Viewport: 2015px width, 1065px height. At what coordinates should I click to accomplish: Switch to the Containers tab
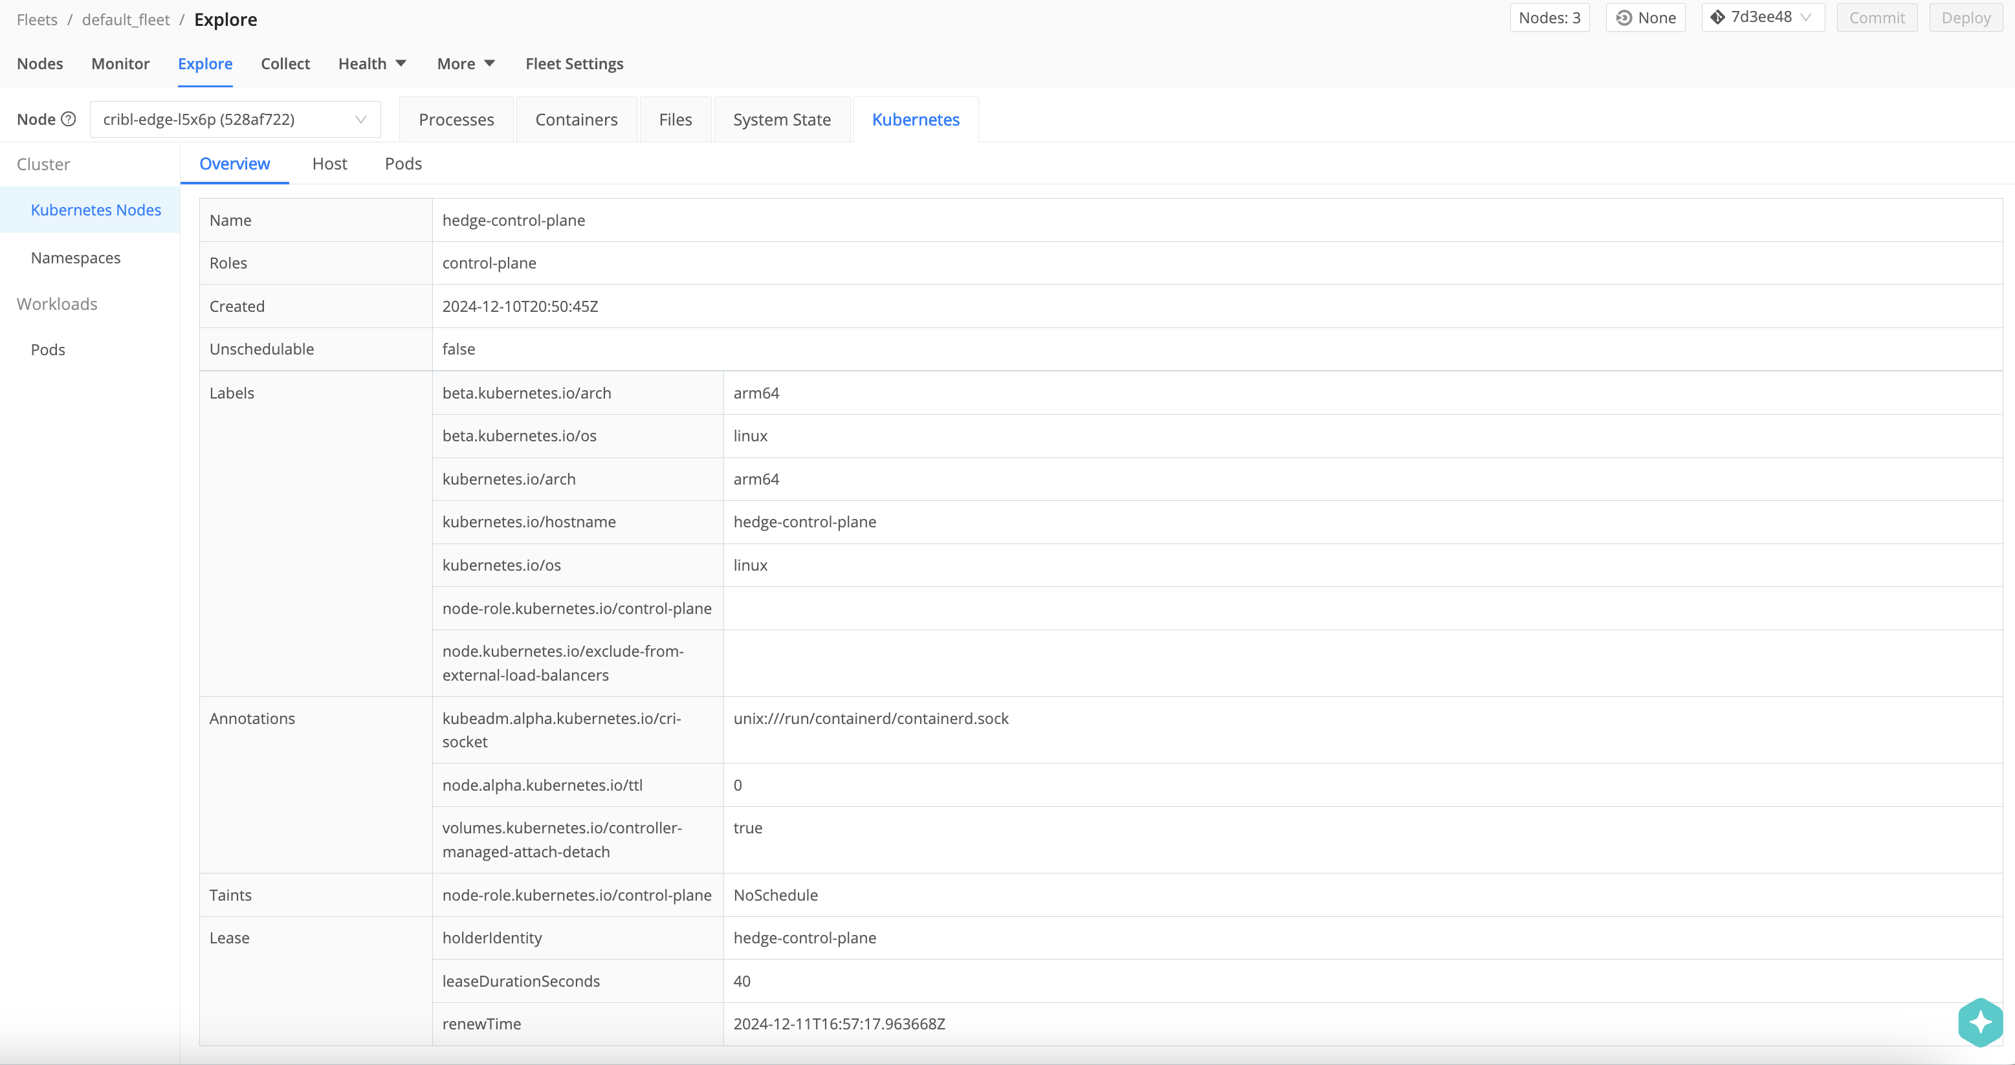(x=577, y=119)
